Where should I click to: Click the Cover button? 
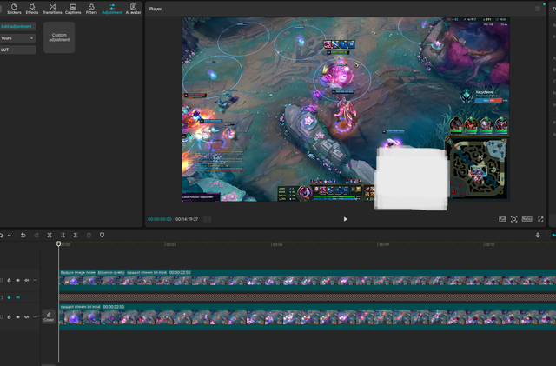pyautogui.click(x=49, y=317)
